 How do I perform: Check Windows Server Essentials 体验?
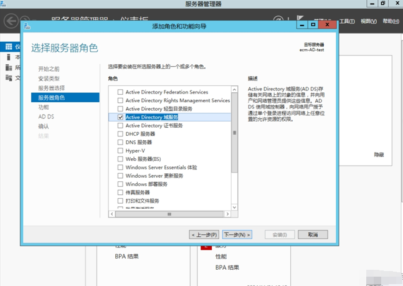(x=120, y=167)
